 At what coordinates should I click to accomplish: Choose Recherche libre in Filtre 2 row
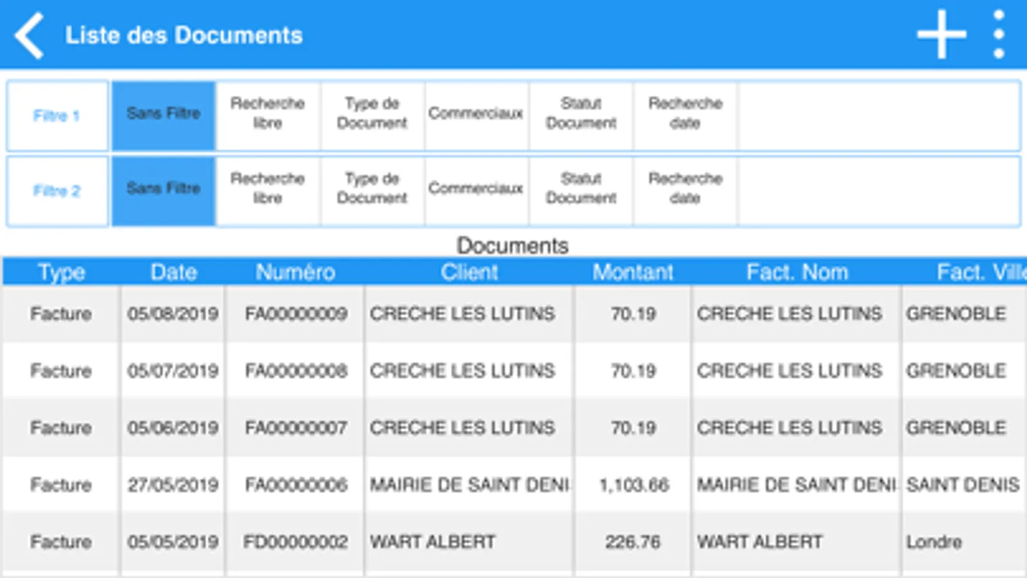(x=268, y=191)
